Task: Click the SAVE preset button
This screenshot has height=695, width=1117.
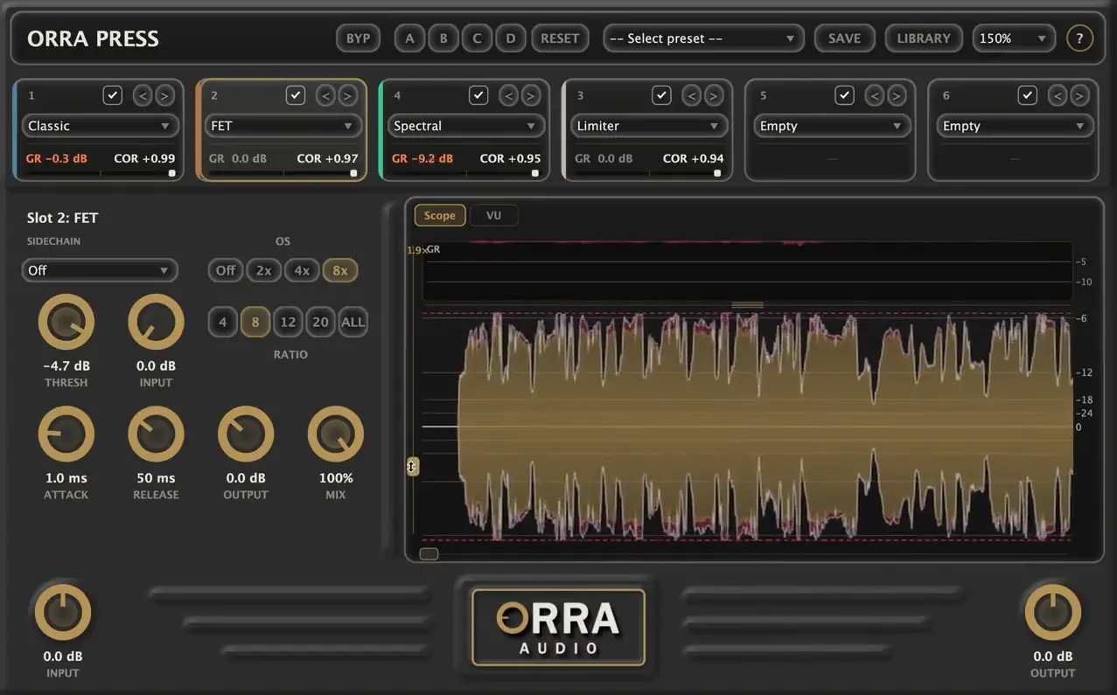Action: pyautogui.click(x=844, y=38)
